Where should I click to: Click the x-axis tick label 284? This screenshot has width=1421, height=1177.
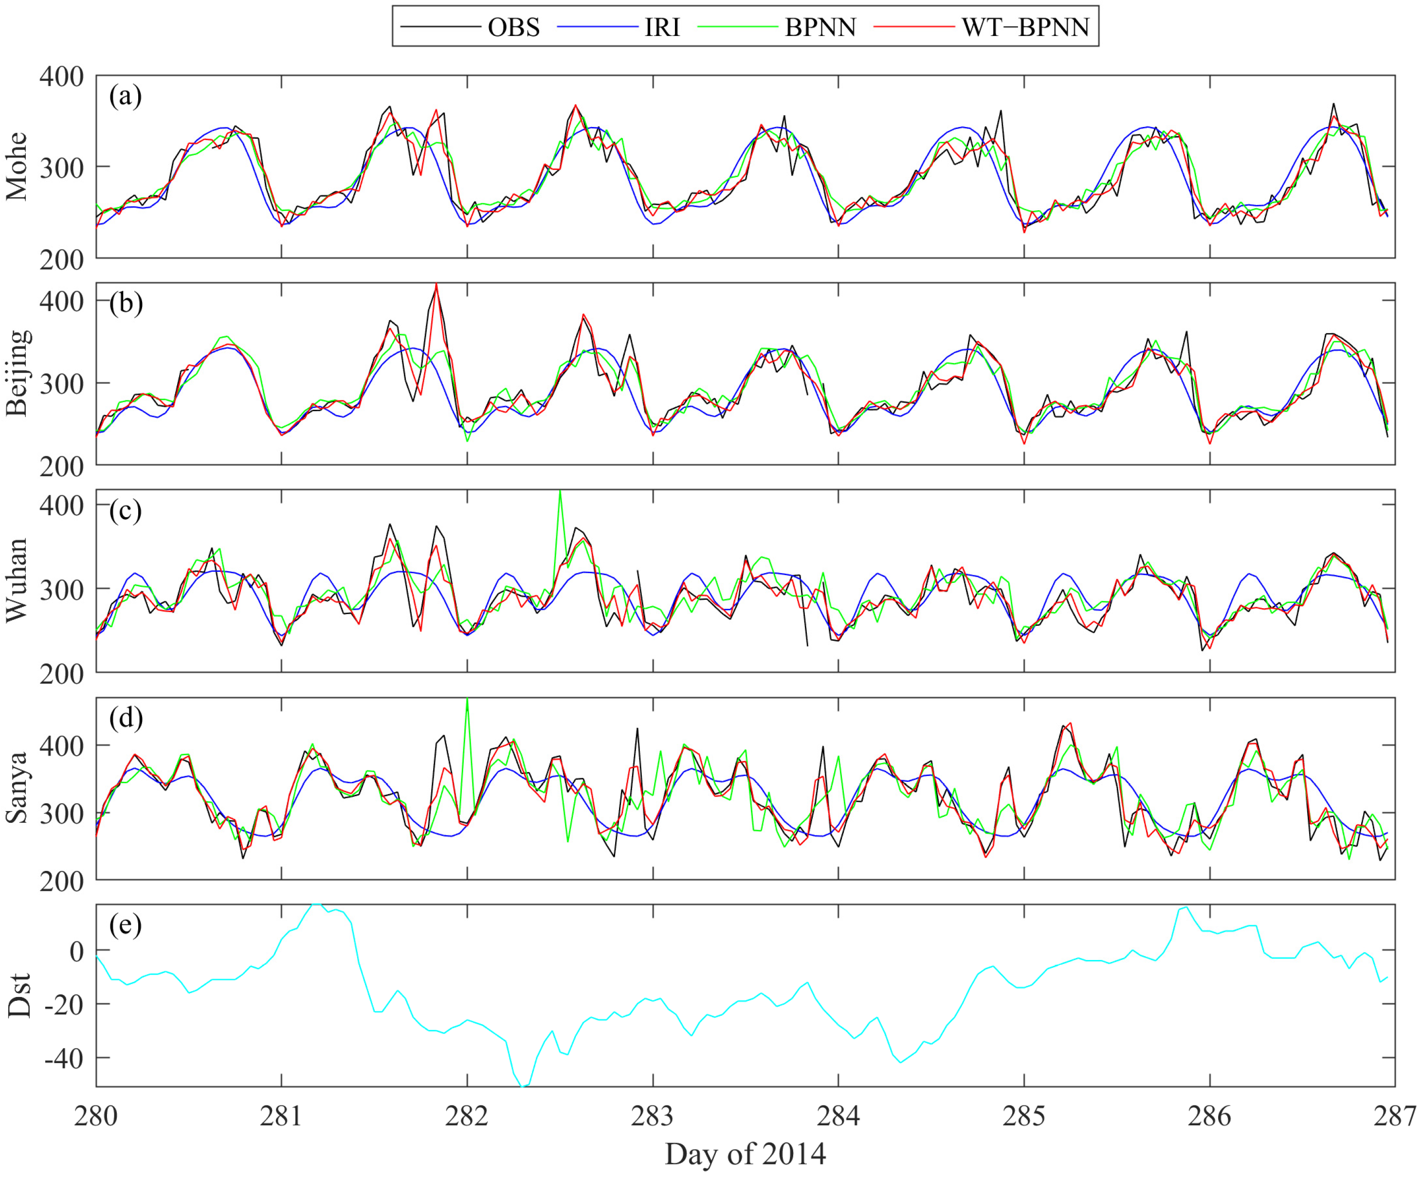pos(838,1115)
